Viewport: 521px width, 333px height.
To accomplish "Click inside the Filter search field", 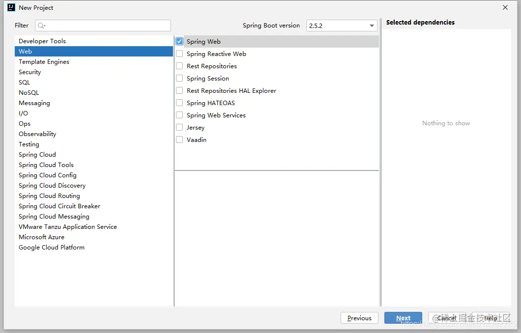I will click(103, 26).
